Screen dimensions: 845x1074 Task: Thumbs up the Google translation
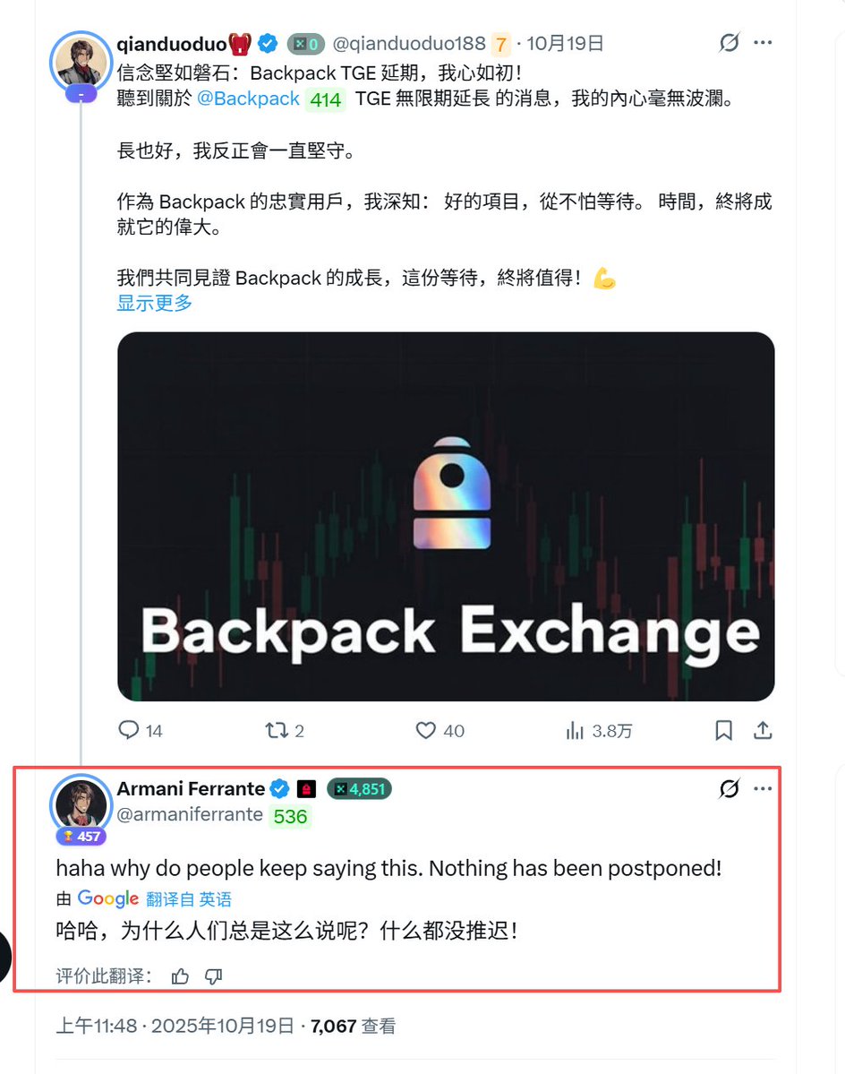(x=180, y=976)
